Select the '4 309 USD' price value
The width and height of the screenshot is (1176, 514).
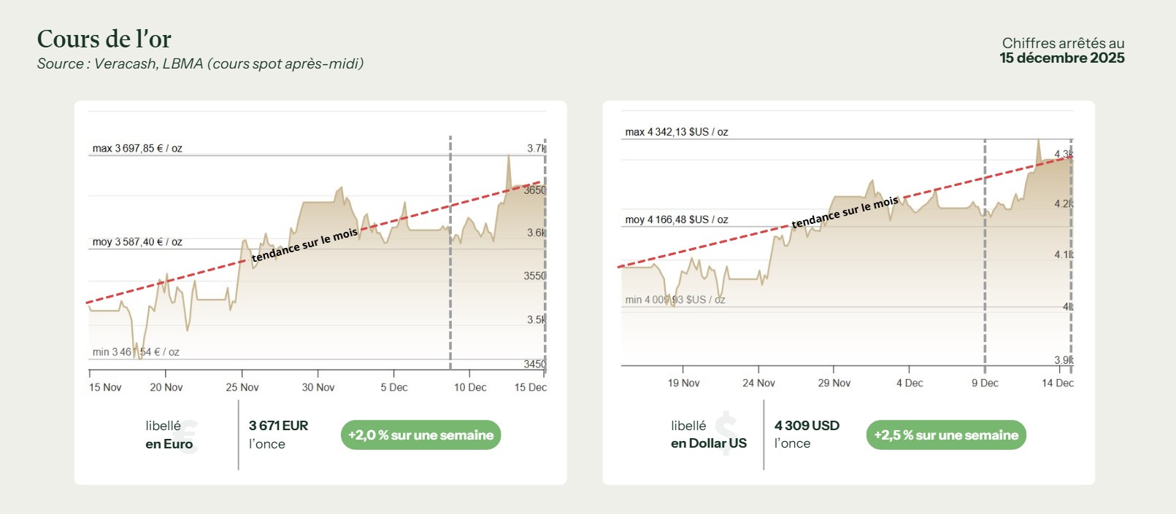coord(807,426)
